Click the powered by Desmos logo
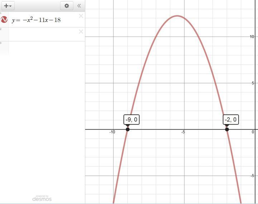This screenshot has height=204, width=258. [42, 198]
